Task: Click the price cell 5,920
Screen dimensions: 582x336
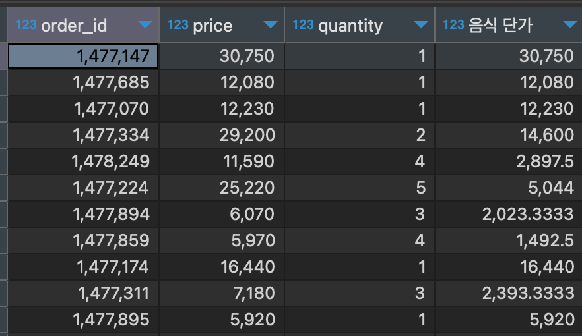Action: click(x=222, y=319)
